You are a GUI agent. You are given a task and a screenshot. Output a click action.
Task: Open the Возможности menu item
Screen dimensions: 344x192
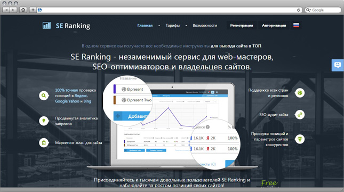coord(205,26)
